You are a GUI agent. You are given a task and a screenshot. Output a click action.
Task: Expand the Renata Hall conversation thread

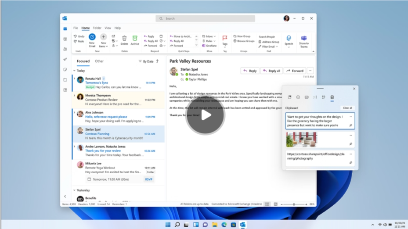(75, 79)
